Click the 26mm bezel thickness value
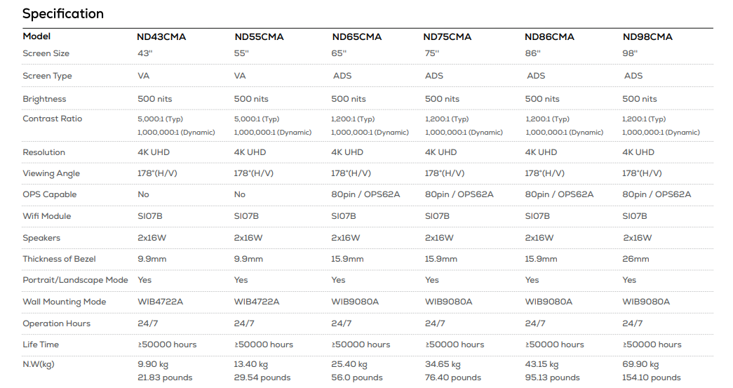The image size is (733, 388). (x=636, y=259)
